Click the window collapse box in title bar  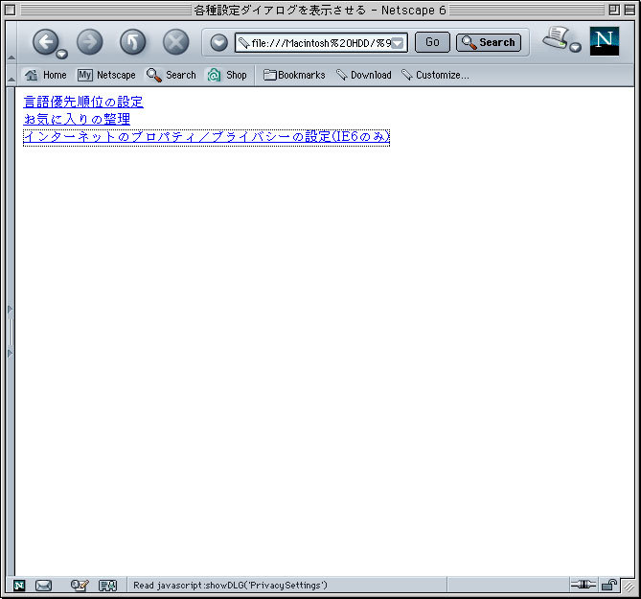tap(630, 10)
